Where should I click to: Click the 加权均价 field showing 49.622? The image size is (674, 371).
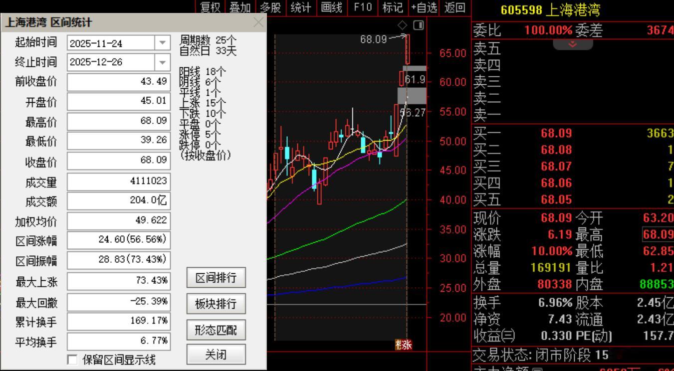click(x=118, y=220)
